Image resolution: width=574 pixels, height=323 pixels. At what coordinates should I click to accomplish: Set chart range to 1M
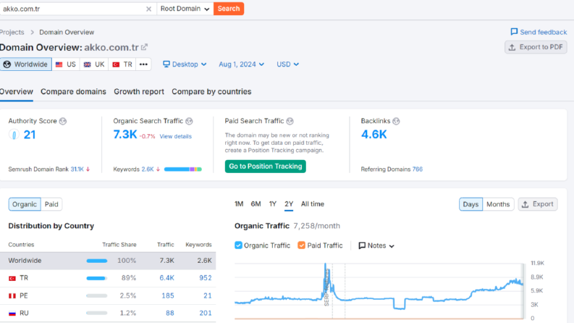coord(239,204)
